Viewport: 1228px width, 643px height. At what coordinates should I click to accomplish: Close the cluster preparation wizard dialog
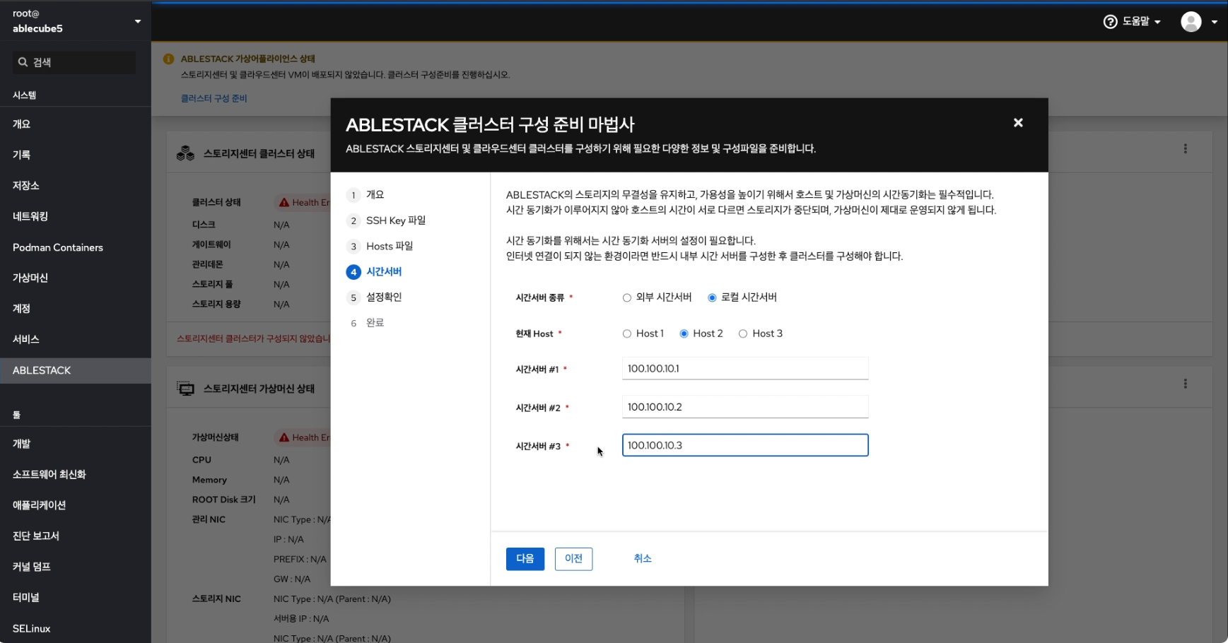[1018, 123]
